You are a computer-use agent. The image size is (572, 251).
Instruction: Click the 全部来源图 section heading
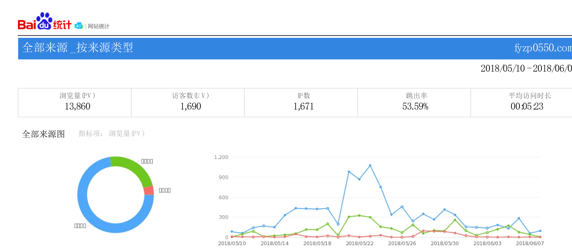(43, 134)
